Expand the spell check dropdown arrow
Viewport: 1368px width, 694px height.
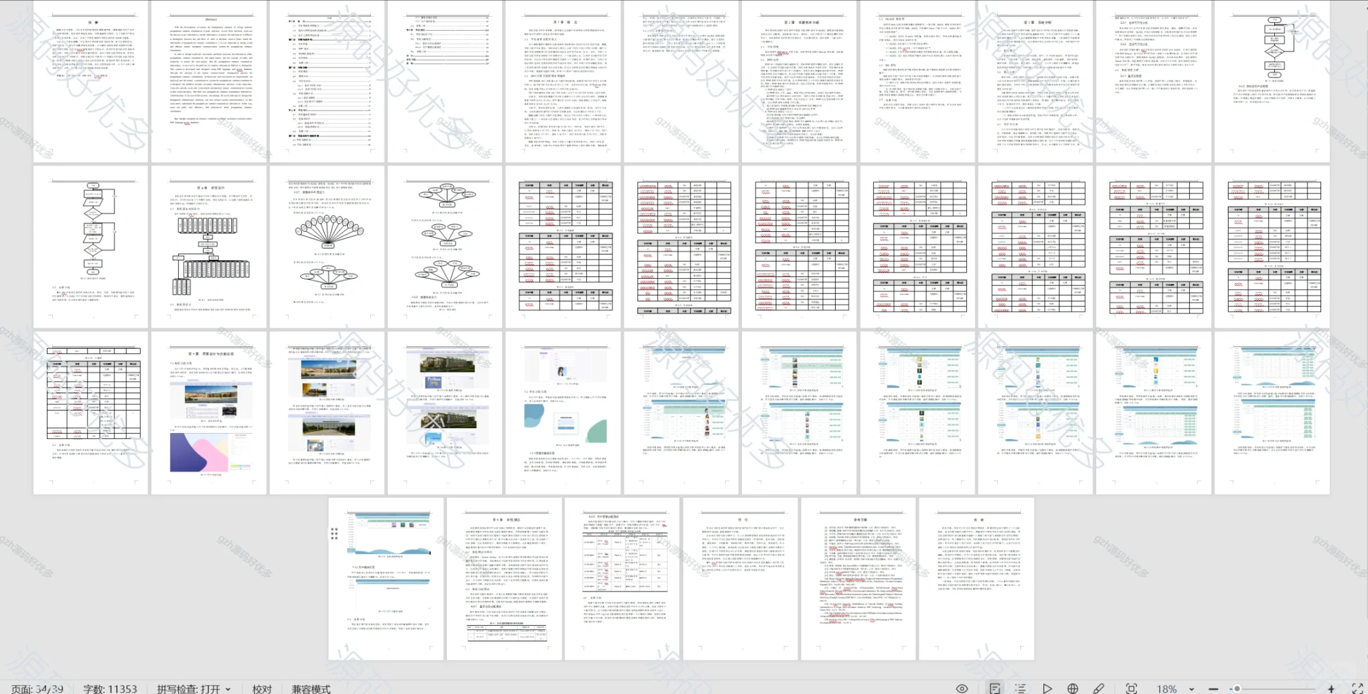(x=228, y=689)
